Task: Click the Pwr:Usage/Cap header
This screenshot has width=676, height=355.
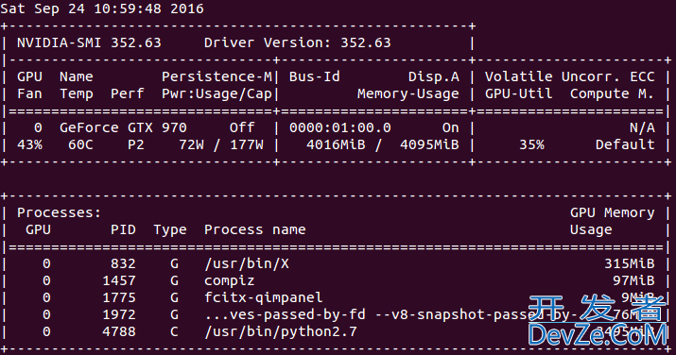Action: click(x=217, y=93)
